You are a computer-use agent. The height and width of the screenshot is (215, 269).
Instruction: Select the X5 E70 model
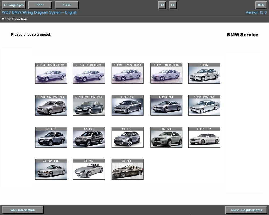(x=128, y=137)
